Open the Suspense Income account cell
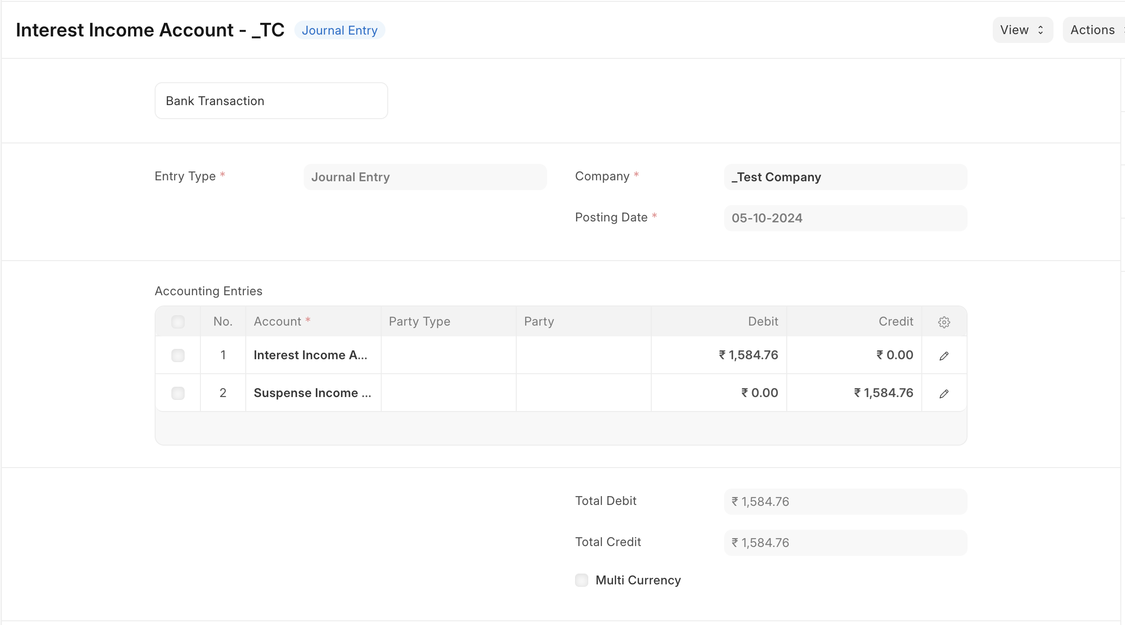This screenshot has width=1125, height=625. (x=313, y=393)
